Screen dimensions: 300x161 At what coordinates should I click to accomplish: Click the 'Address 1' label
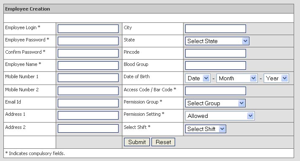coord(15,114)
